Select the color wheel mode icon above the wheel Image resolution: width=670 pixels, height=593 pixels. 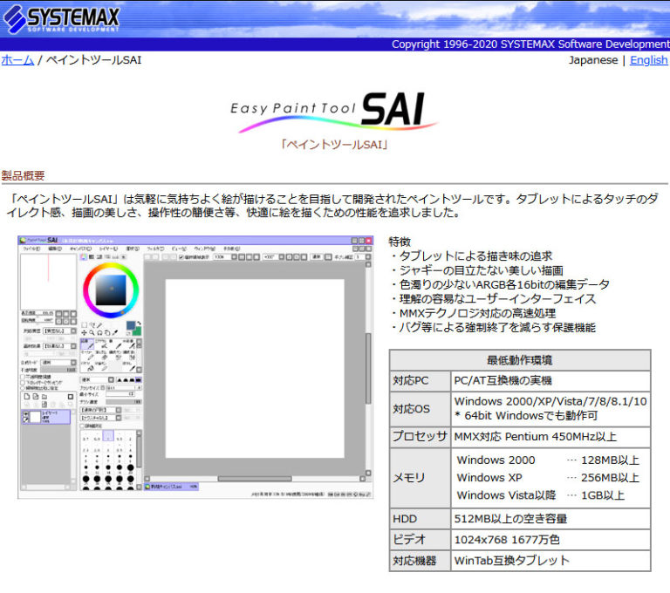pos(85,257)
